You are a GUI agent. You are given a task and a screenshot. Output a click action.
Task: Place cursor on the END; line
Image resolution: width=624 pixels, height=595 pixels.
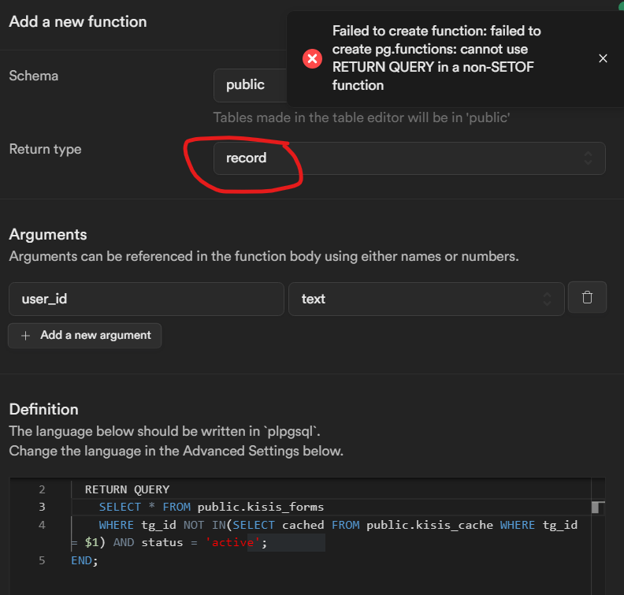pos(84,560)
